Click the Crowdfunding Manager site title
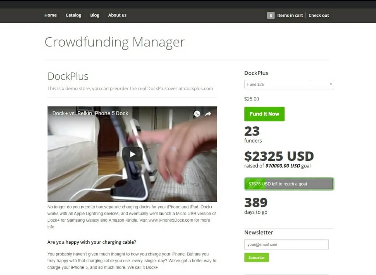The width and height of the screenshot is (376, 275). [115, 42]
